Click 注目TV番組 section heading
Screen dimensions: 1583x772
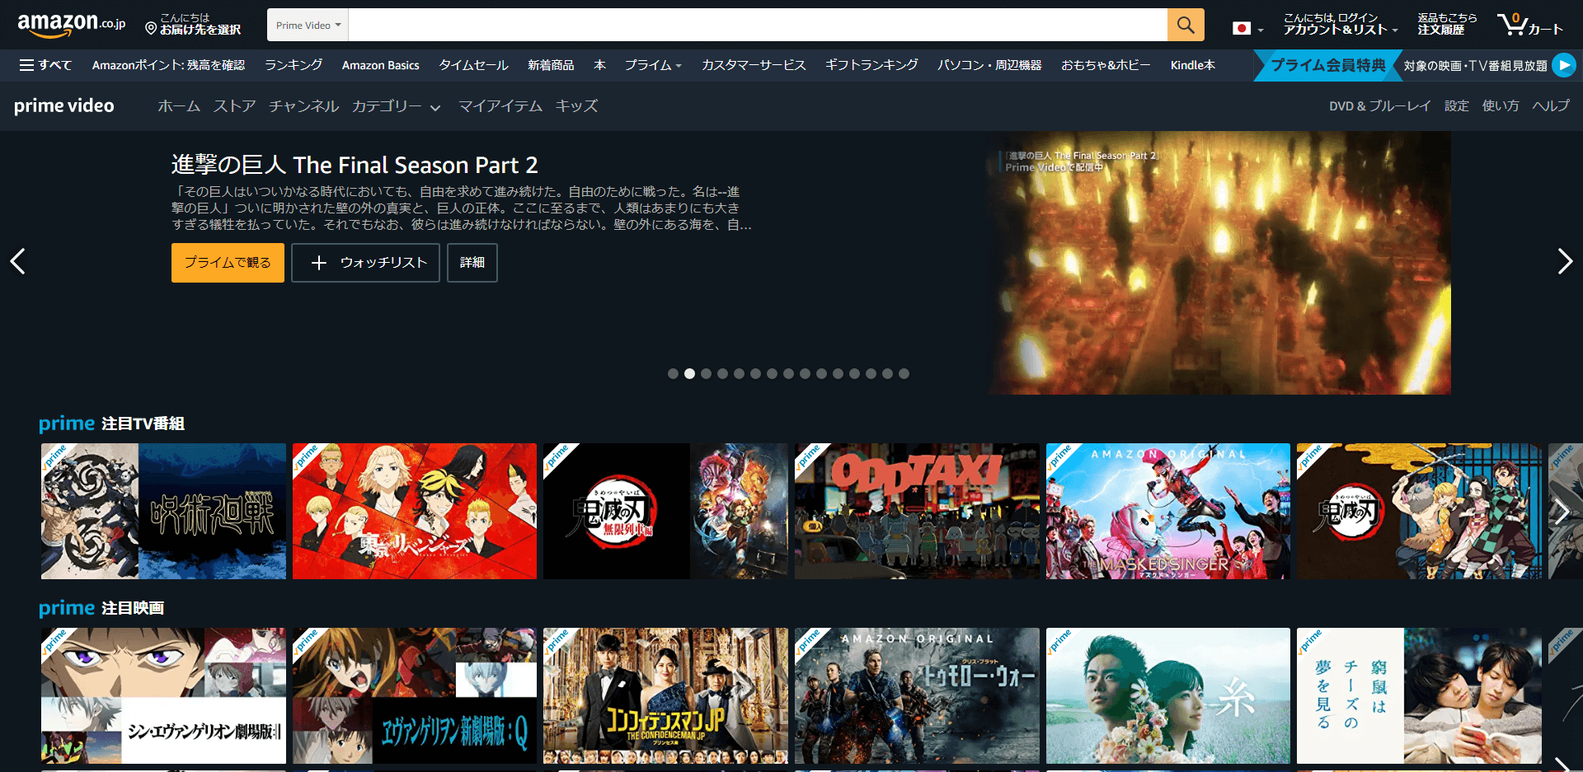pos(143,423)
